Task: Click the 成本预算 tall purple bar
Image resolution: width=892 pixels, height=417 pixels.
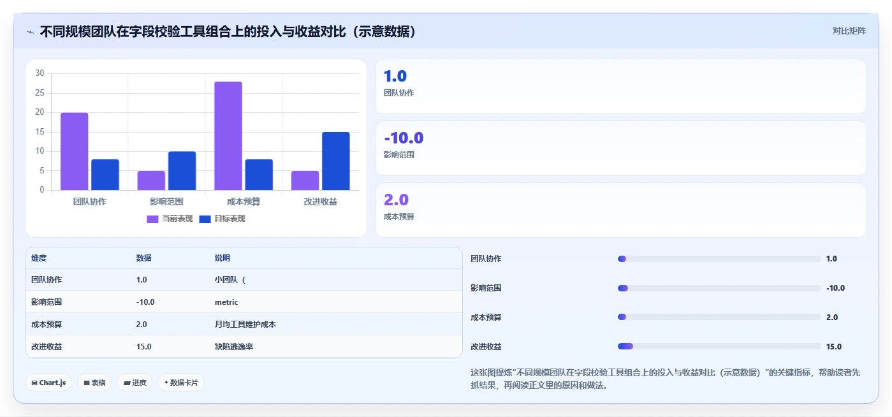Action: (228, 136)
